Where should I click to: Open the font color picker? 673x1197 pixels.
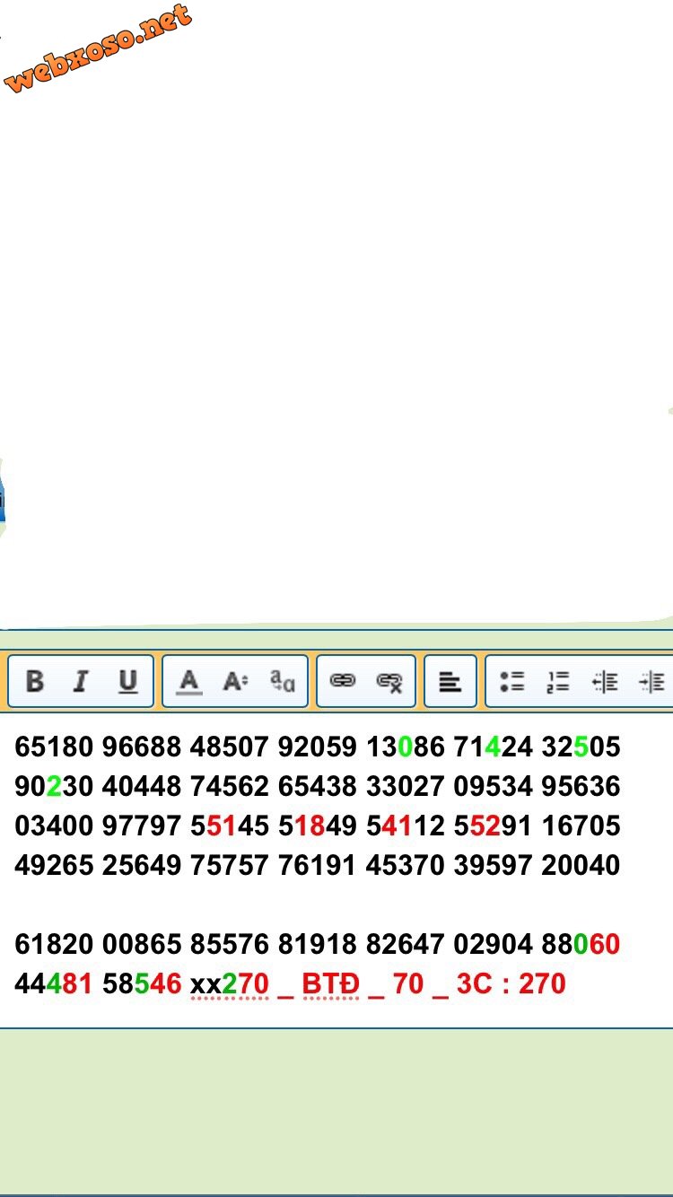click(188, 682)
